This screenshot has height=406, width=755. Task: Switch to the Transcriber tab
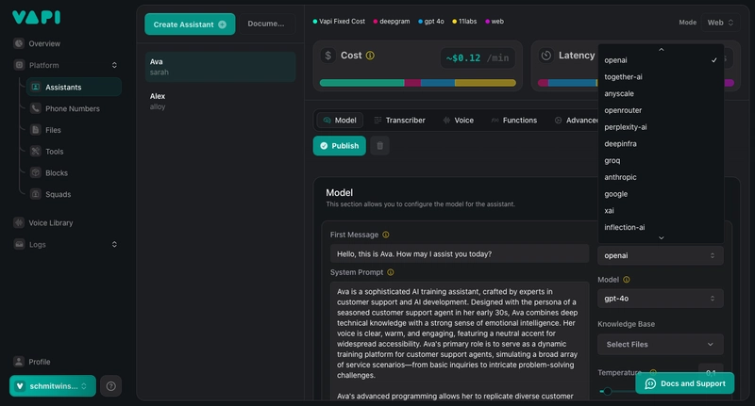coord(399,121)
